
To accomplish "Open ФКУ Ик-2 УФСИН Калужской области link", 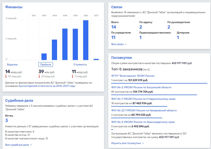I will [141, 87].
